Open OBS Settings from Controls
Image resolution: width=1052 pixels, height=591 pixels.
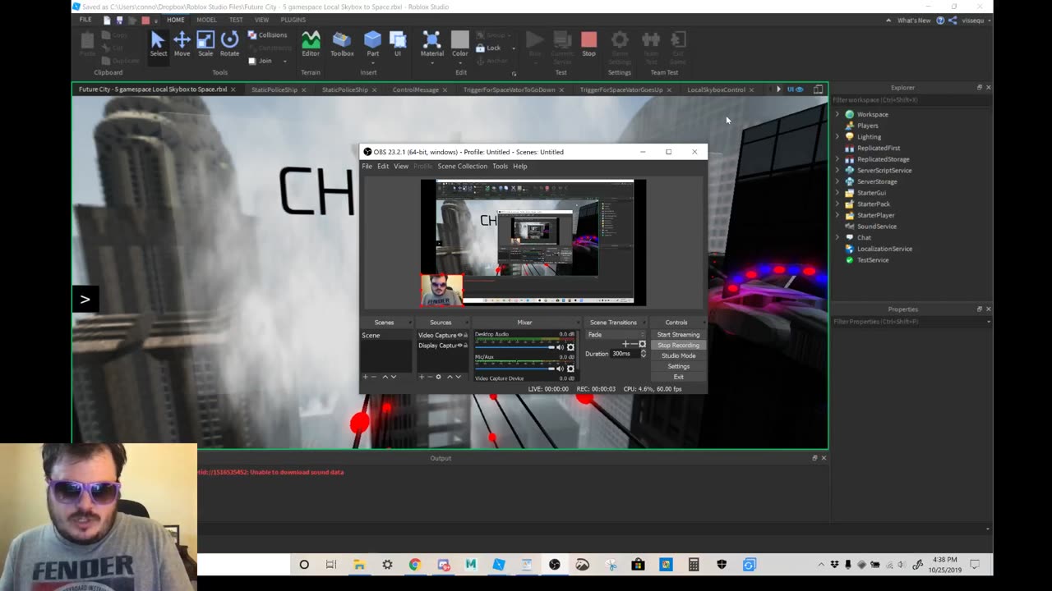point(678,367)
